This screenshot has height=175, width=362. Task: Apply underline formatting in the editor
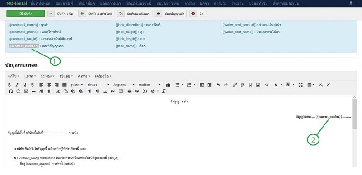click(x=25, y=85)
